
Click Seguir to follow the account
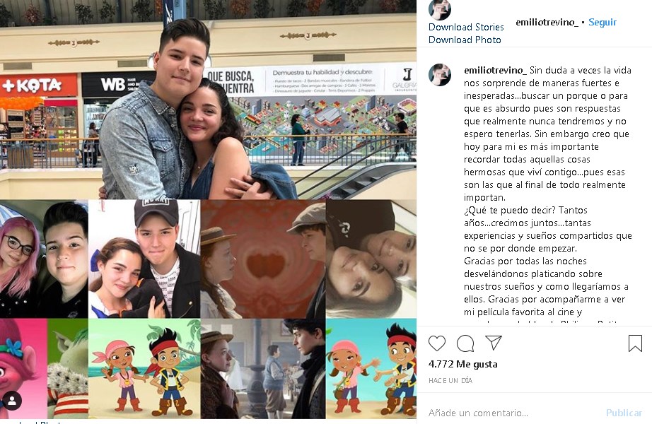pos(602,22)
